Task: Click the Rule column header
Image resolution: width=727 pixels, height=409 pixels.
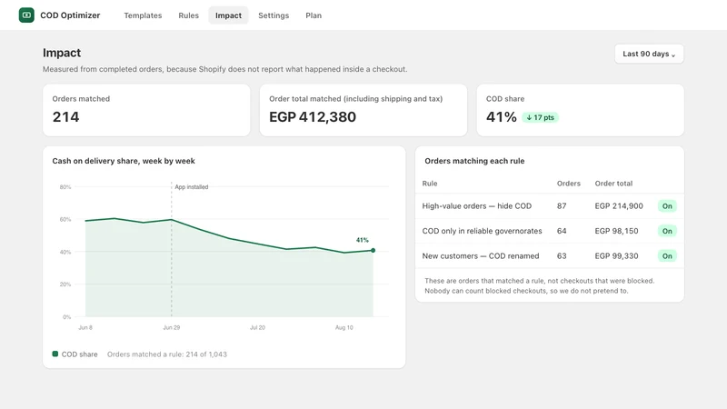Action: [429, 184]
